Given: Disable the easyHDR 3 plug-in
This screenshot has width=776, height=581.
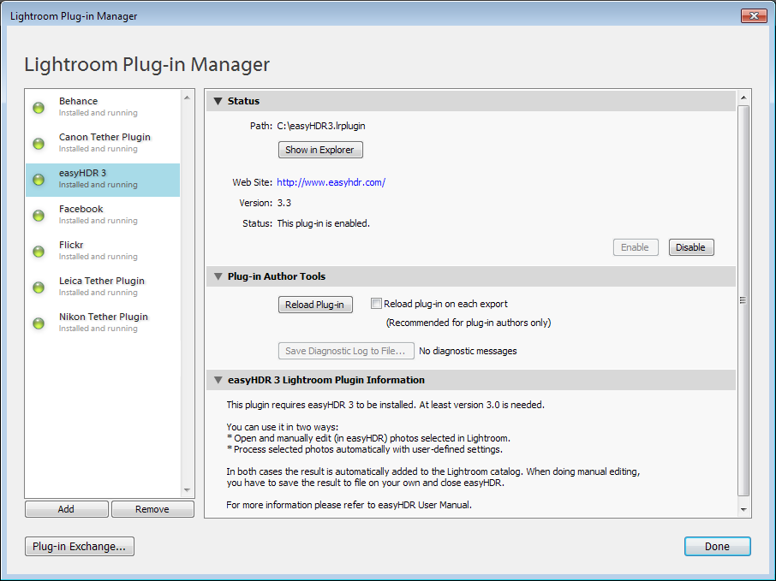Looking at the screenshot, I should [x=691, y=247].
